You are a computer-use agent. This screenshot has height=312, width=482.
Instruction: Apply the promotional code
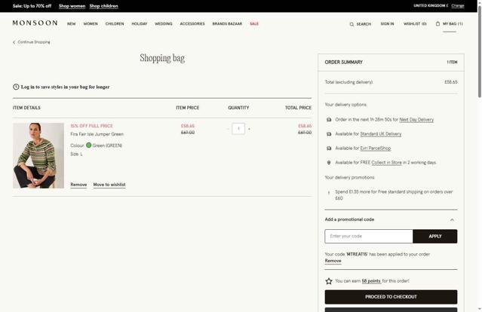point(435,236)
